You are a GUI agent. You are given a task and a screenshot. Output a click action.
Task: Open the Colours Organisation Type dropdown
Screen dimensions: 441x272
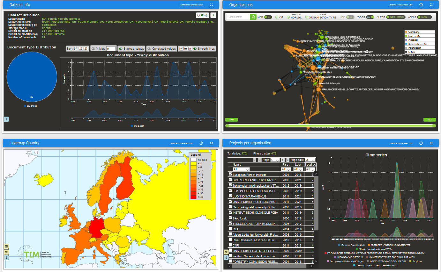(x=321, y=18)
